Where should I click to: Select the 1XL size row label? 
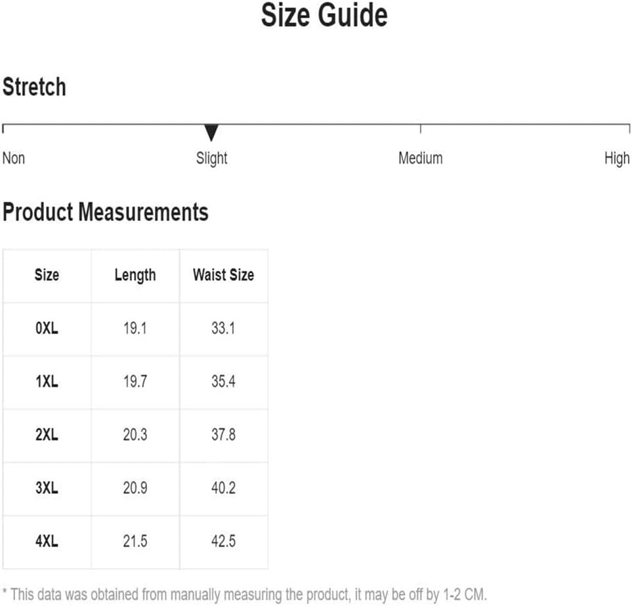[x=47, y=382]
